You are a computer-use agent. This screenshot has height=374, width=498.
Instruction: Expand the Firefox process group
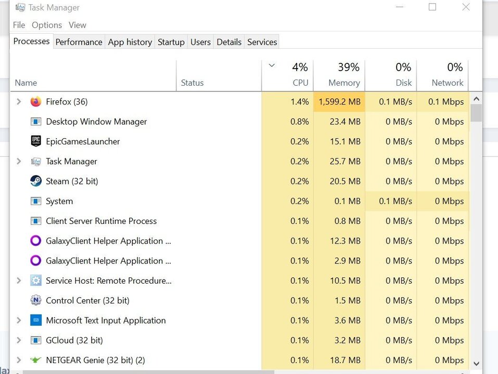(x=19, y=101)
